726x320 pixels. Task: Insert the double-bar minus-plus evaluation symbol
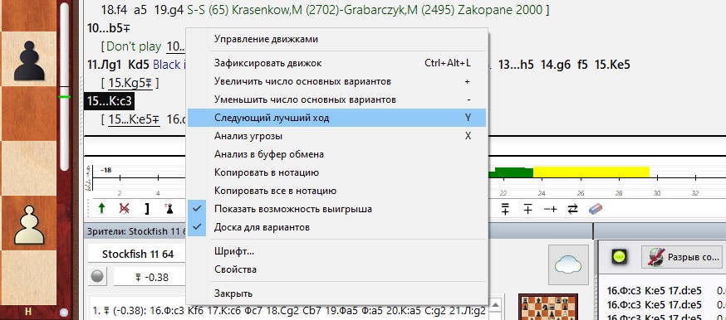point(506,209)
